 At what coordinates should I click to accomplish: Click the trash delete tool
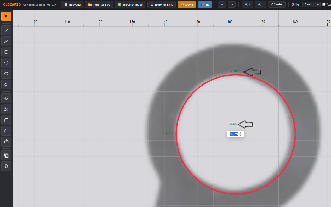click(x=6, y=166)
